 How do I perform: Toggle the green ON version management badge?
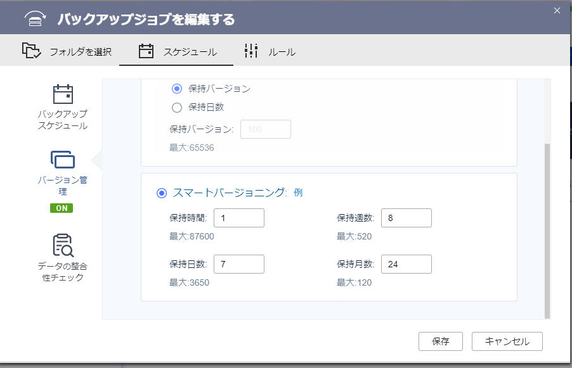tap(62, 208)
